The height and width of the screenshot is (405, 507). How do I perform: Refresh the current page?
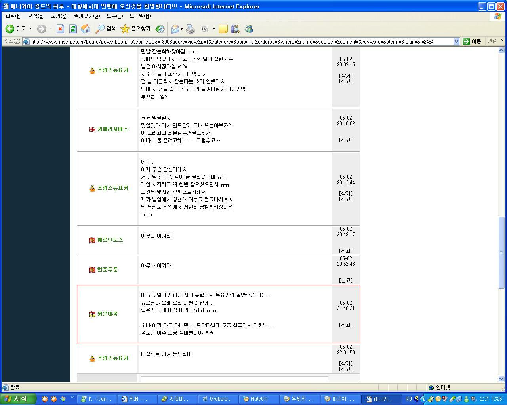pos(73,28)
